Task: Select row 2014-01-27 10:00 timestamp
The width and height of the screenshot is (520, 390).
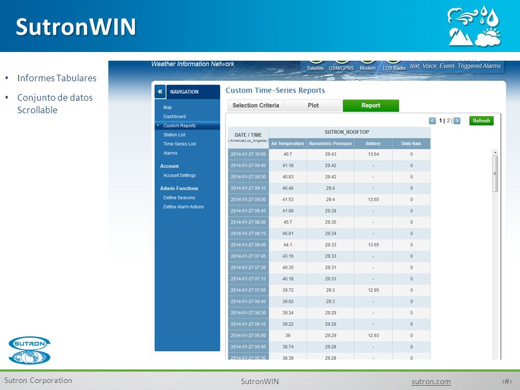Action: click(248, 154)
